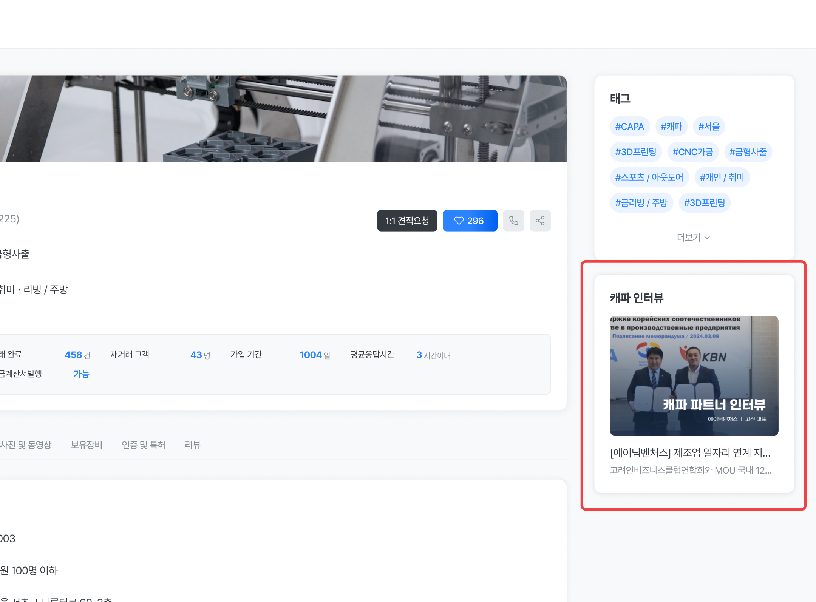Click the 1004 일 membership period value

point(315,355)
